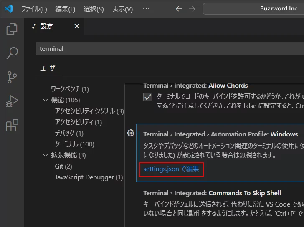Open the Run and Debug view
The height and width of the screenshot is (227, 304).
(x=12, y=101)
